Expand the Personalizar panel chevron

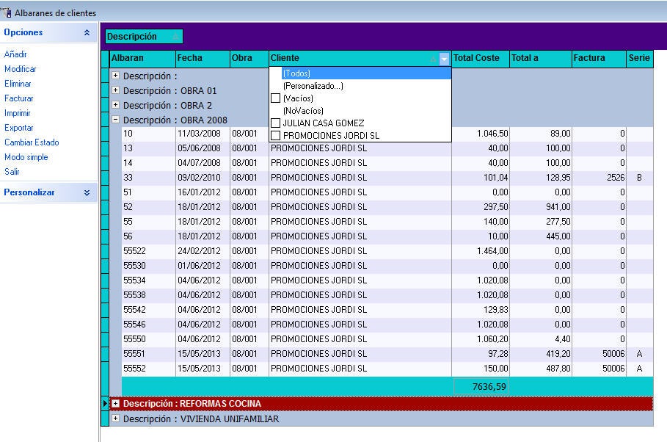point(87,192)
